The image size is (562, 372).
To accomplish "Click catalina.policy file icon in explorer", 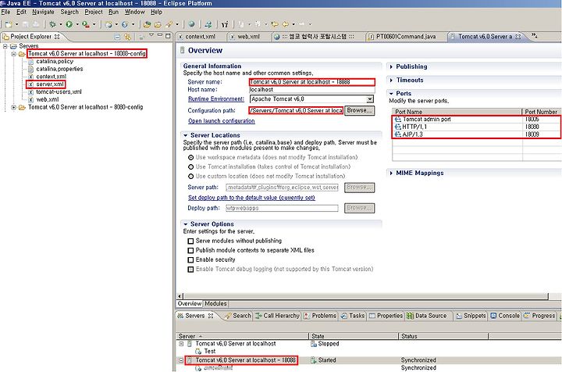I will pyautogui.click(x=30, y=61).
